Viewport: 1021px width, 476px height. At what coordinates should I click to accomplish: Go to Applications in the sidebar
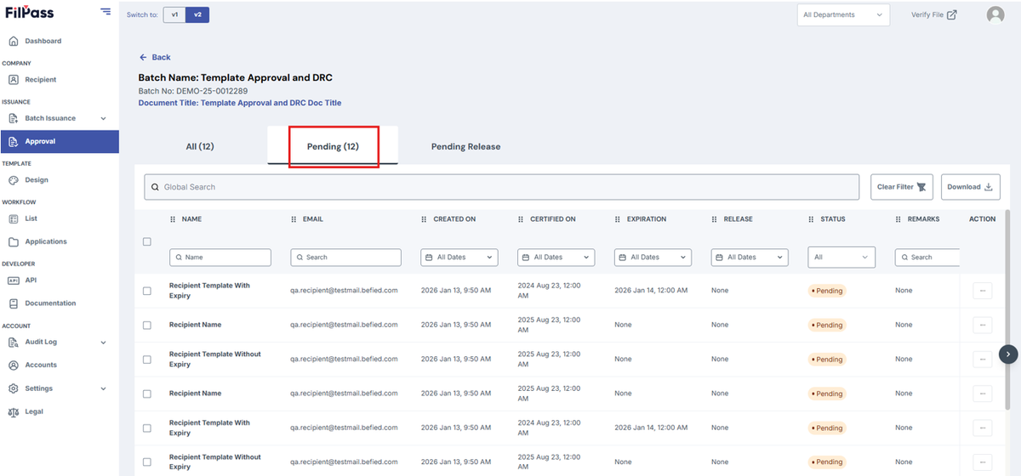coord(45,241)
